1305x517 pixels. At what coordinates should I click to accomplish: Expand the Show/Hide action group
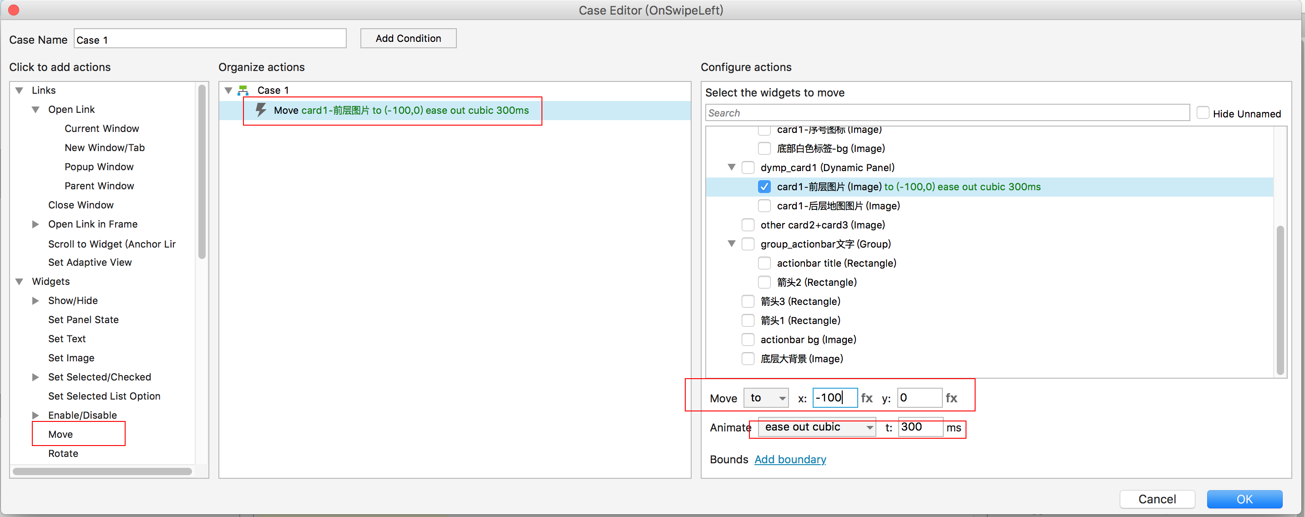pyautogui.click(x=35, y=300)
